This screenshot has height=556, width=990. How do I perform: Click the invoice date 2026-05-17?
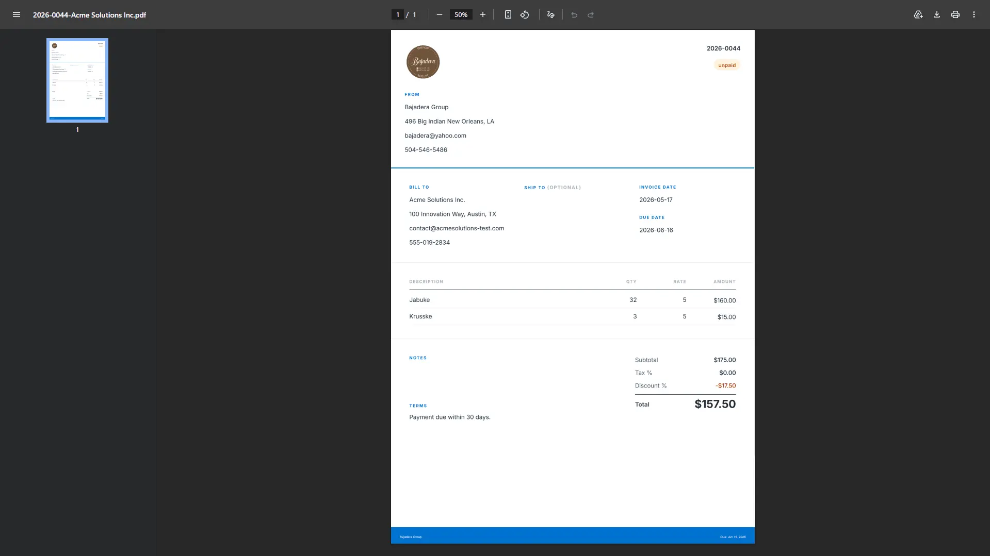click(656, 199)
